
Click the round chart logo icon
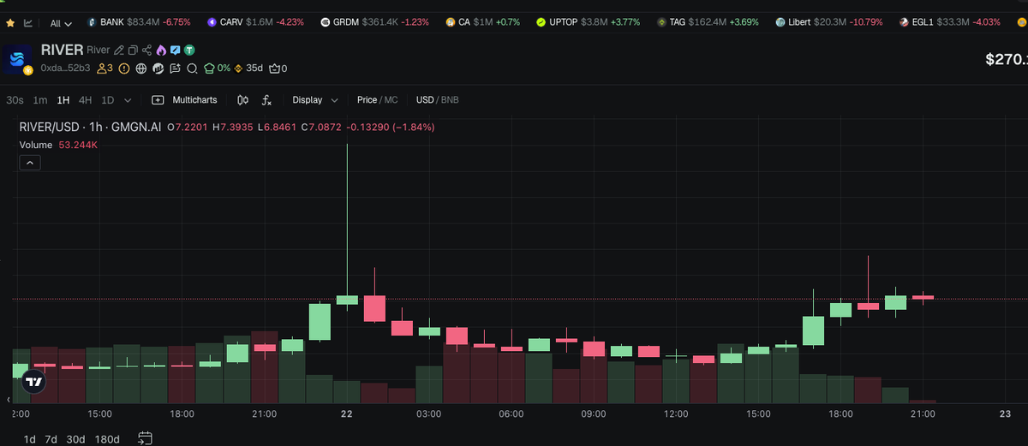coord(158,68)
